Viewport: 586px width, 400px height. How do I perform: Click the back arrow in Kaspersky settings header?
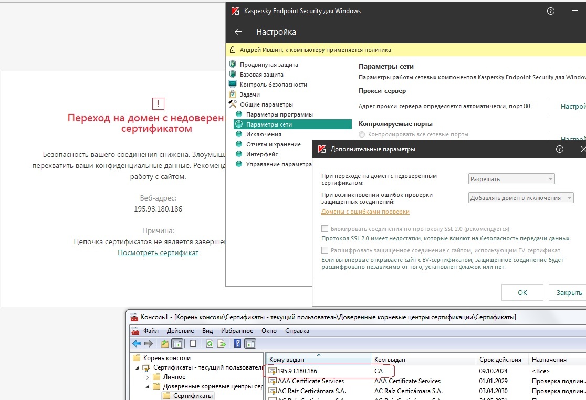(238, 32)
